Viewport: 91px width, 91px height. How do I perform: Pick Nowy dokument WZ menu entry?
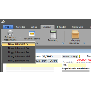tap(18, 61)
